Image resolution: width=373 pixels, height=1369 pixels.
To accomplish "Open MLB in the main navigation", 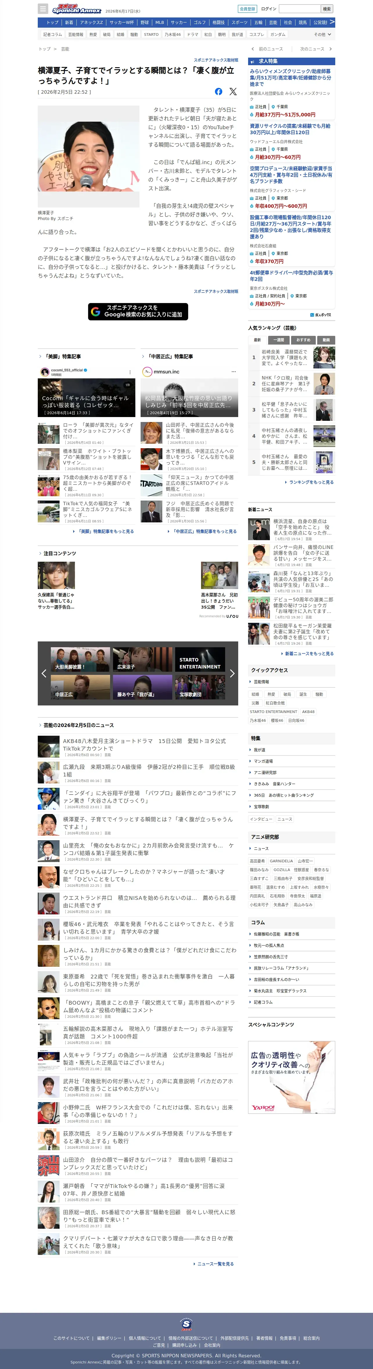I will 160,23.
